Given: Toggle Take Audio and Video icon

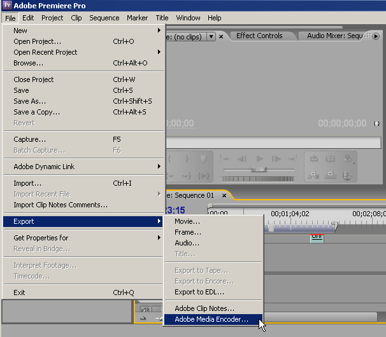Looking at the screenshot, I should point(347,175).
